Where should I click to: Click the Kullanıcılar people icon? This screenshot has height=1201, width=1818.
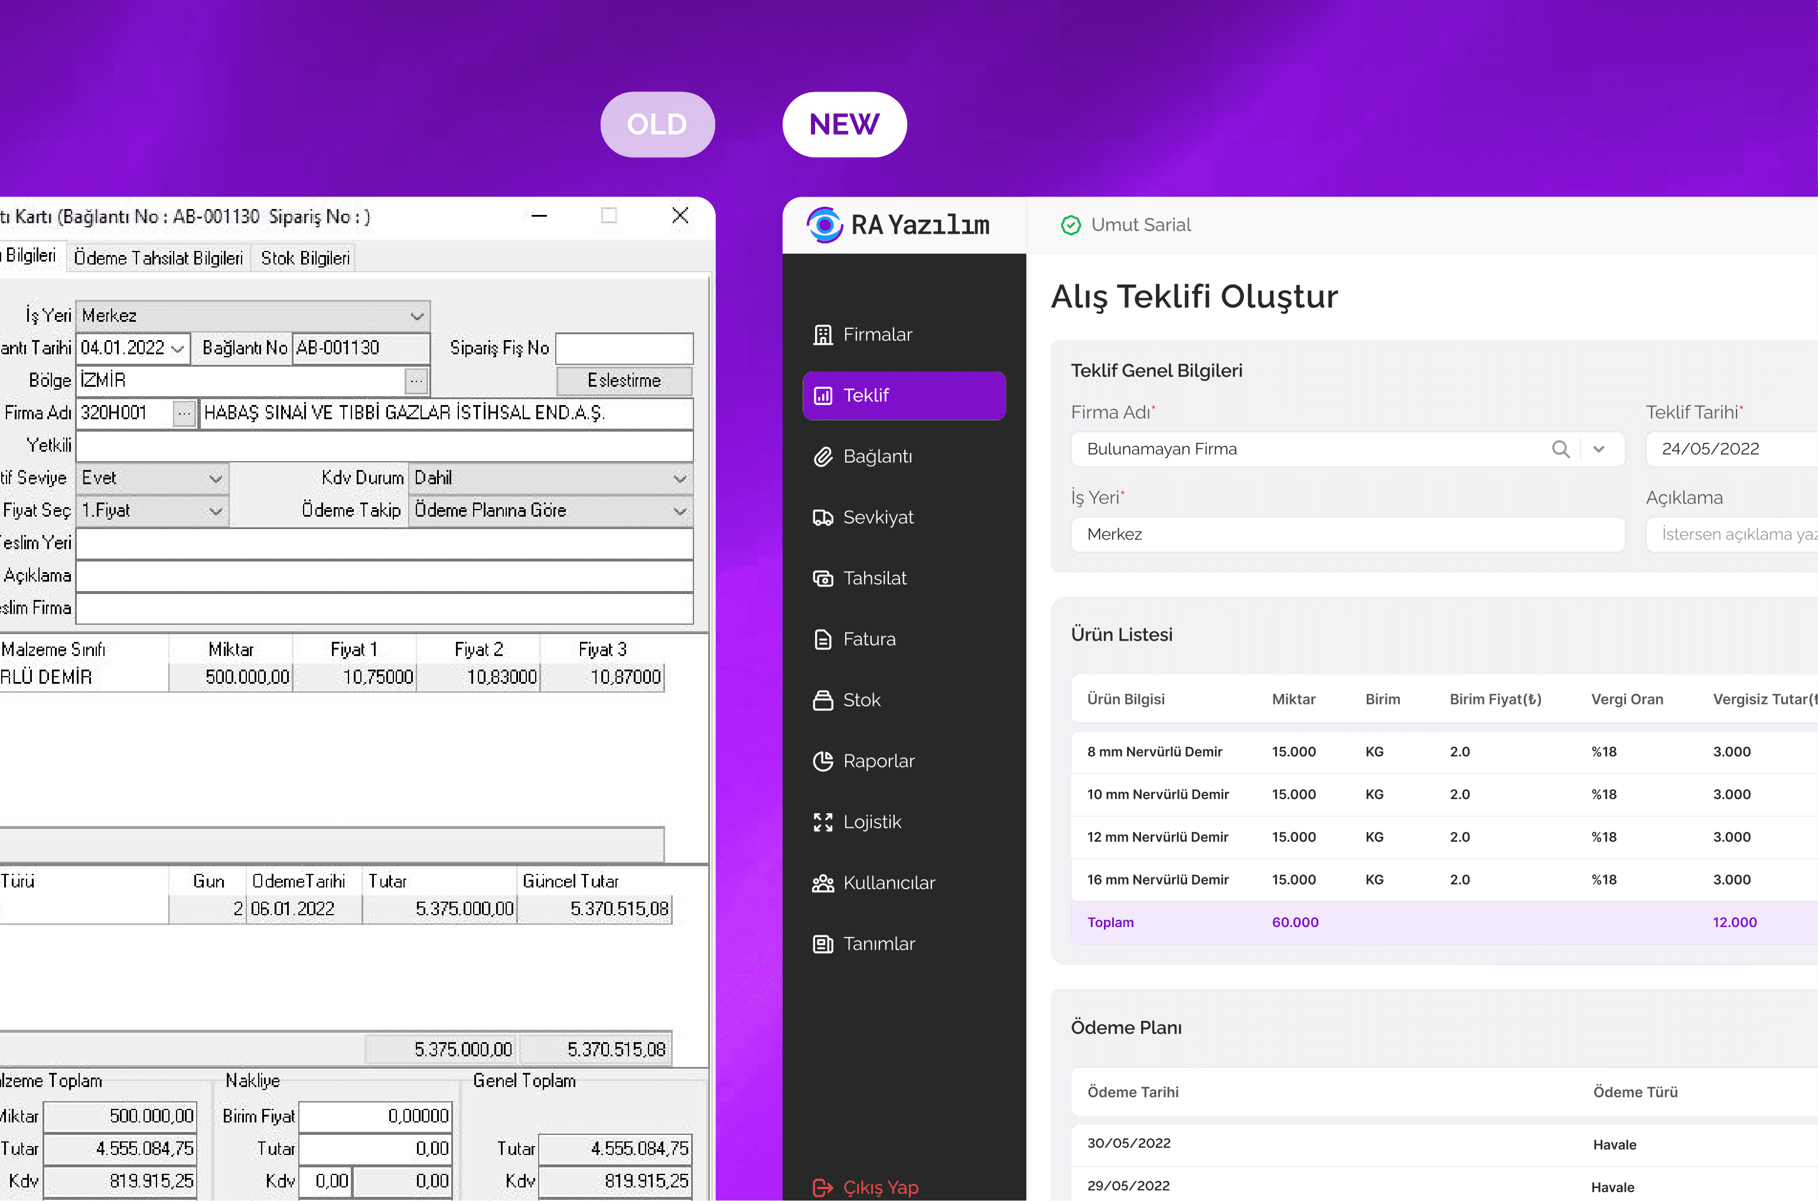tap(823, 883)
